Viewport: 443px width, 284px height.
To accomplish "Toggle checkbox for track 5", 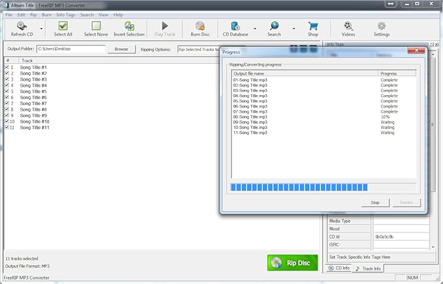I will point(7,91).
